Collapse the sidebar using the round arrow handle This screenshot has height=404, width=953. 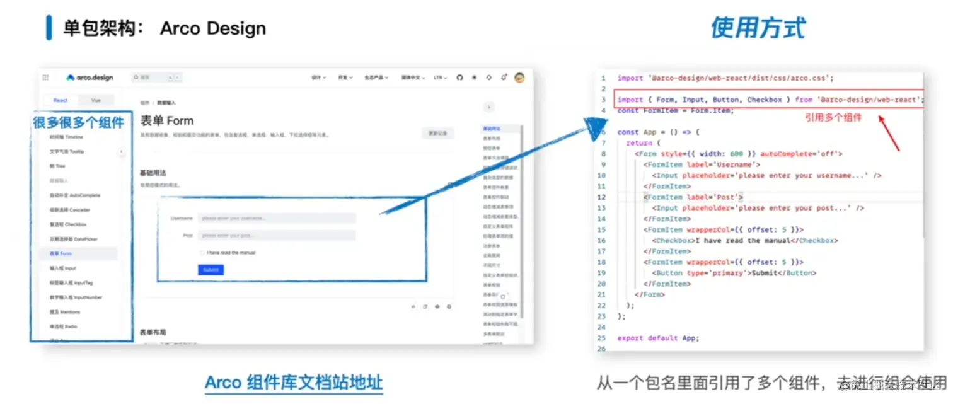tap(122, 151)
